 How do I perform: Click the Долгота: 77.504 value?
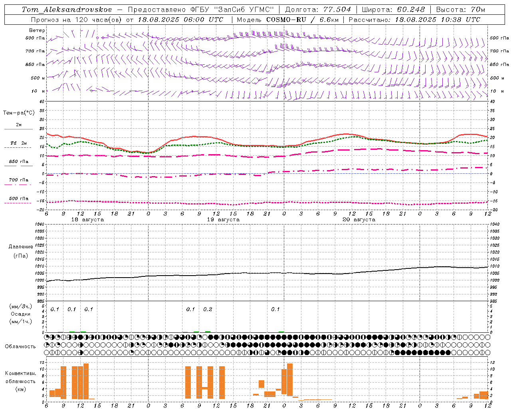click(x=318, y=10)
